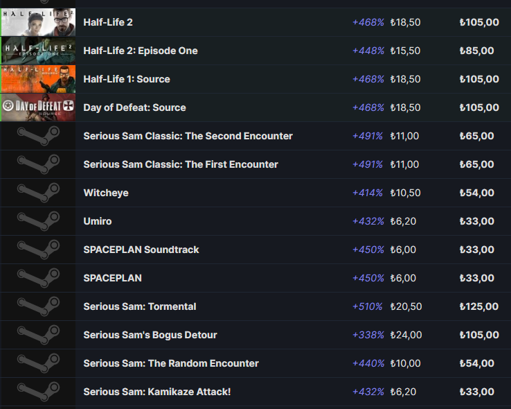Click +450% change for SPACEPLAN Soundtrack
This screenshot has width=511, height=409.
tap(368, 250)
